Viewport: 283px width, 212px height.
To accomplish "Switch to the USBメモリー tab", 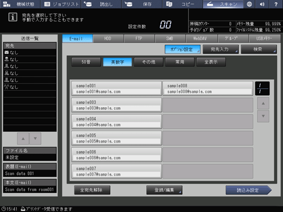I will pyautogui.click(x=264, y=38).
